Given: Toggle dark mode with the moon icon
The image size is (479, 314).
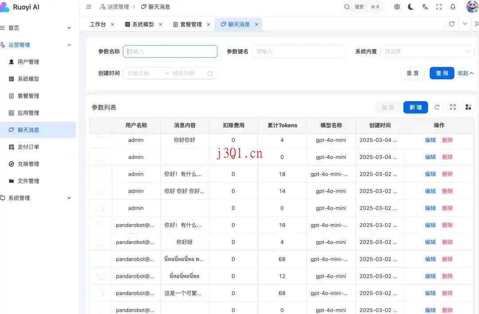Looking at the screenshot, I should [x=410, y=7].
